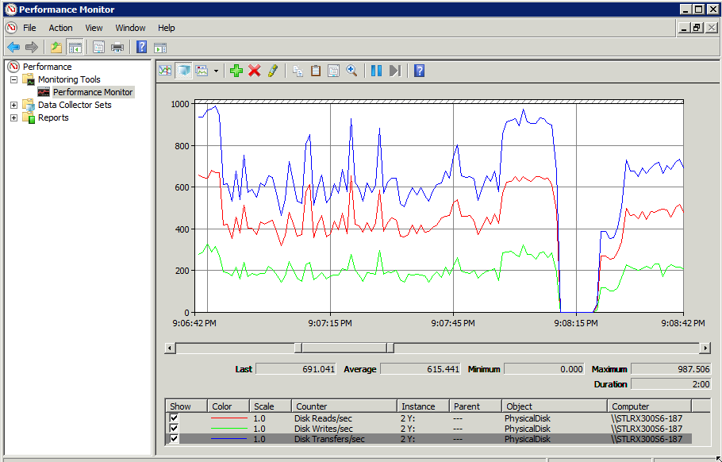Toggle Show checkbox for Disk Transfers/sec
Viewport: 722px width, 462px height.
(x=174, y=439)
